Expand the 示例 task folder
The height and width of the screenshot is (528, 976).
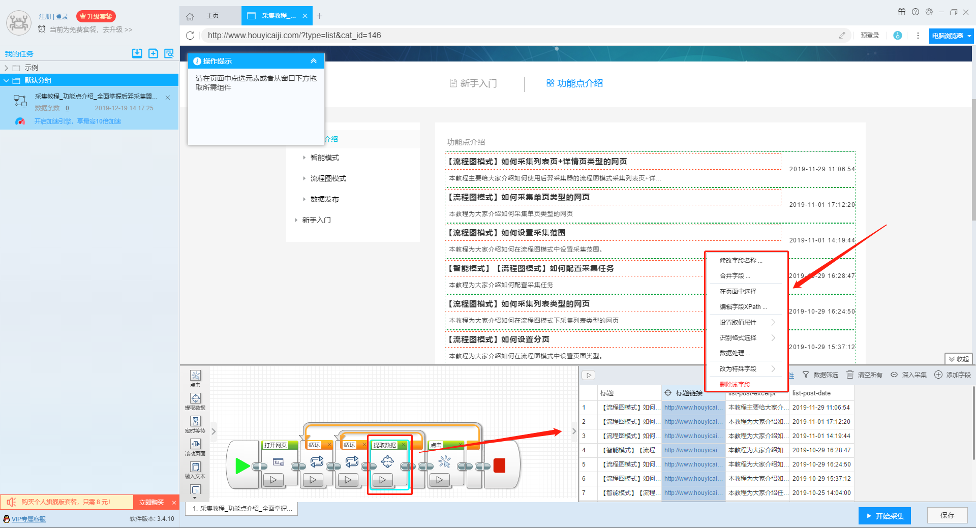pyautogui.click(x=6, y=68)
